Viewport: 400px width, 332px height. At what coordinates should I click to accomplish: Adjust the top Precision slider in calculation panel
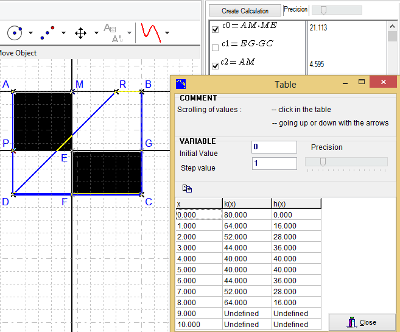click(323, 10)
